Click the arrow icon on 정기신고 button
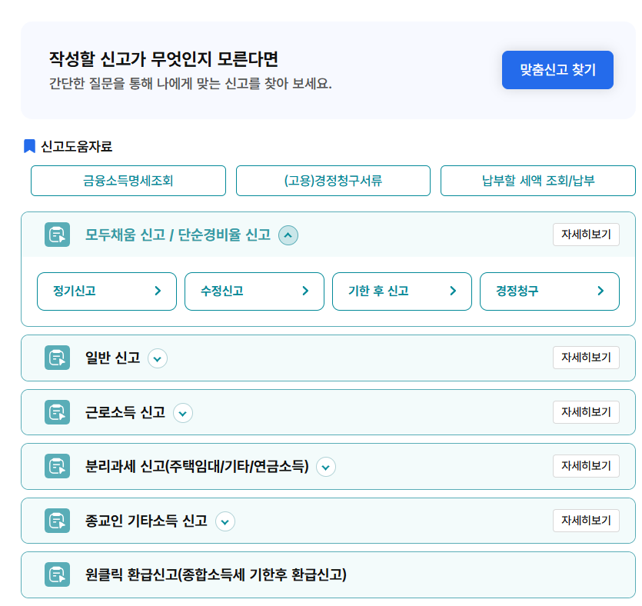 (158, 291)
